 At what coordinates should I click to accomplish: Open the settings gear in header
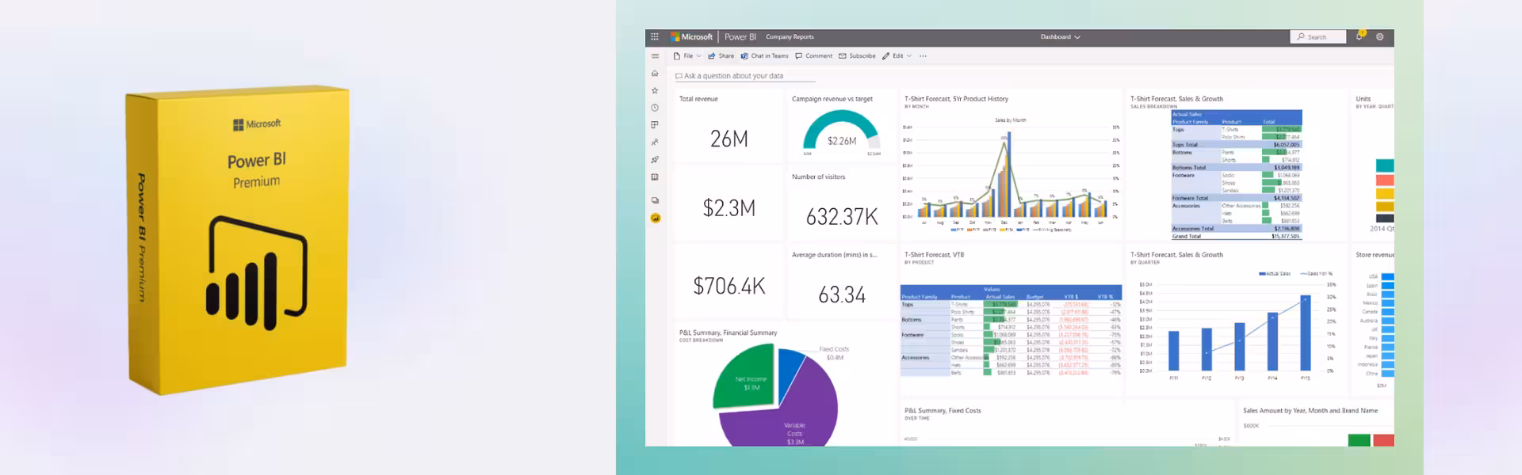1380,36
